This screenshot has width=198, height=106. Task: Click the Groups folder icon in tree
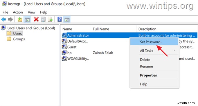click(9, 39)
